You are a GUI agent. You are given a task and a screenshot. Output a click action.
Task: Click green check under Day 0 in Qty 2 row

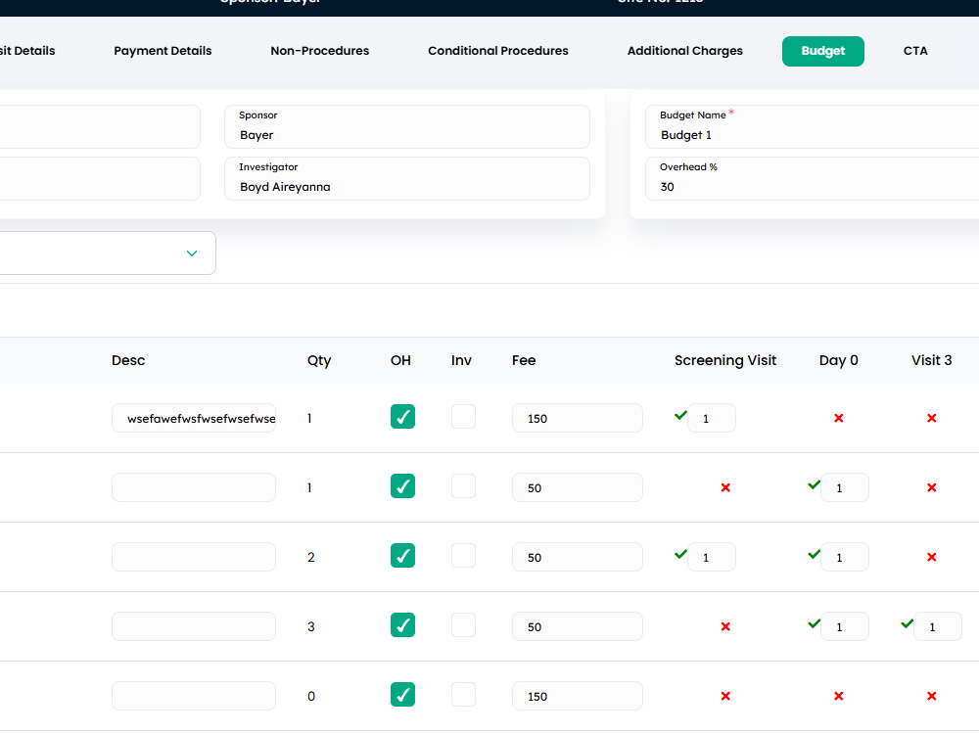pos(814,554)
